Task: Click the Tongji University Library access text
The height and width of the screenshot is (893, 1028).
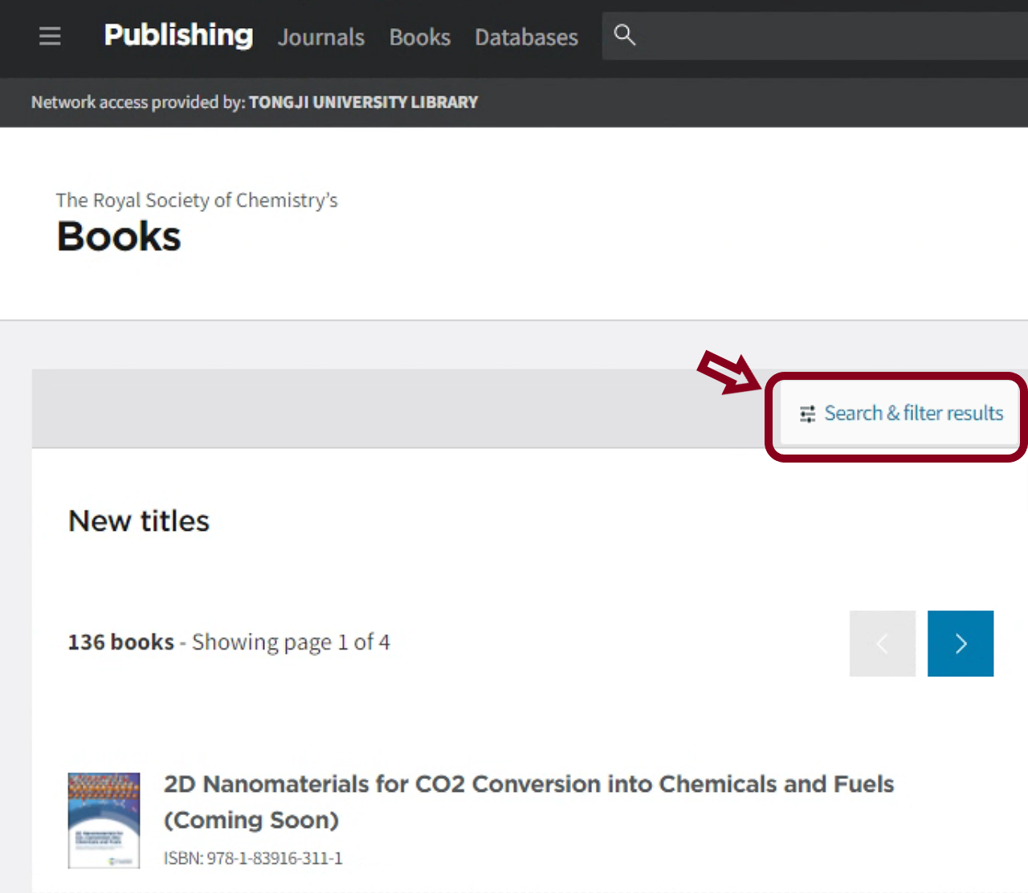Action: [x=363, y=102]
